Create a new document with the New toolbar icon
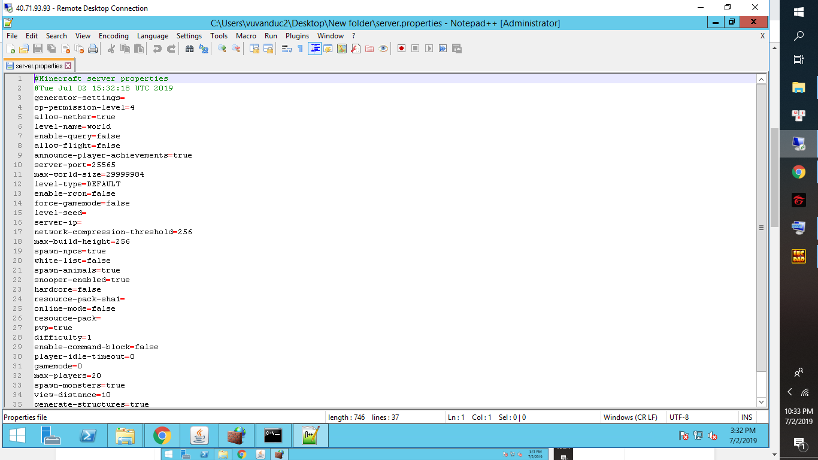 (x=11, y=49)
